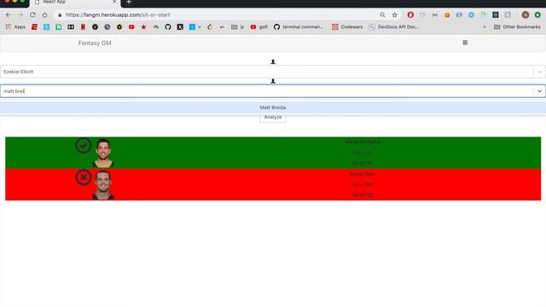Screen dimensions: 546x307
Task: Go forward with the browser forward arrow
Action: pos(20,15)
